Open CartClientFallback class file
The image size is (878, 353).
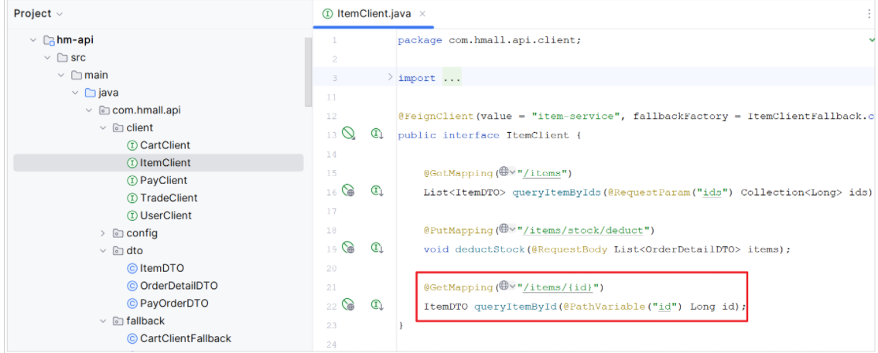click(186, 338)
